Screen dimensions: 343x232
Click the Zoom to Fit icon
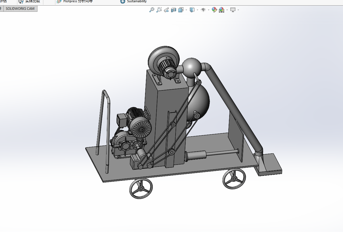(x=152, y=10)
